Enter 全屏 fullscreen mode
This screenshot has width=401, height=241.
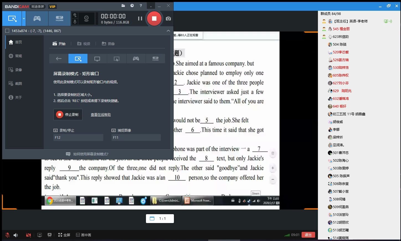64,235
